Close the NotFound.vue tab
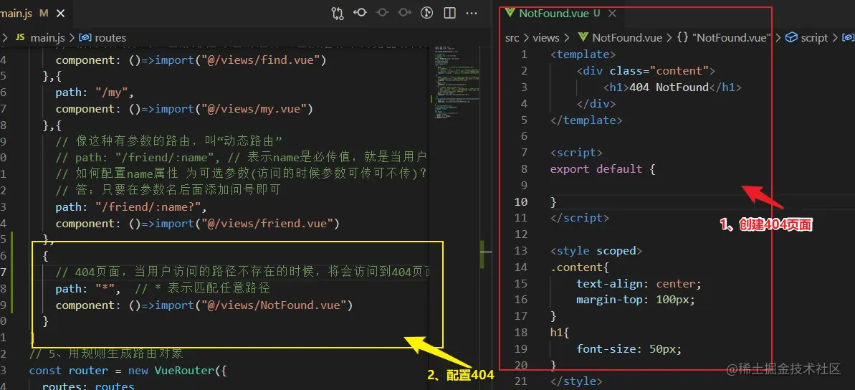Screen dimensions: 855x390 coord(612,13)
